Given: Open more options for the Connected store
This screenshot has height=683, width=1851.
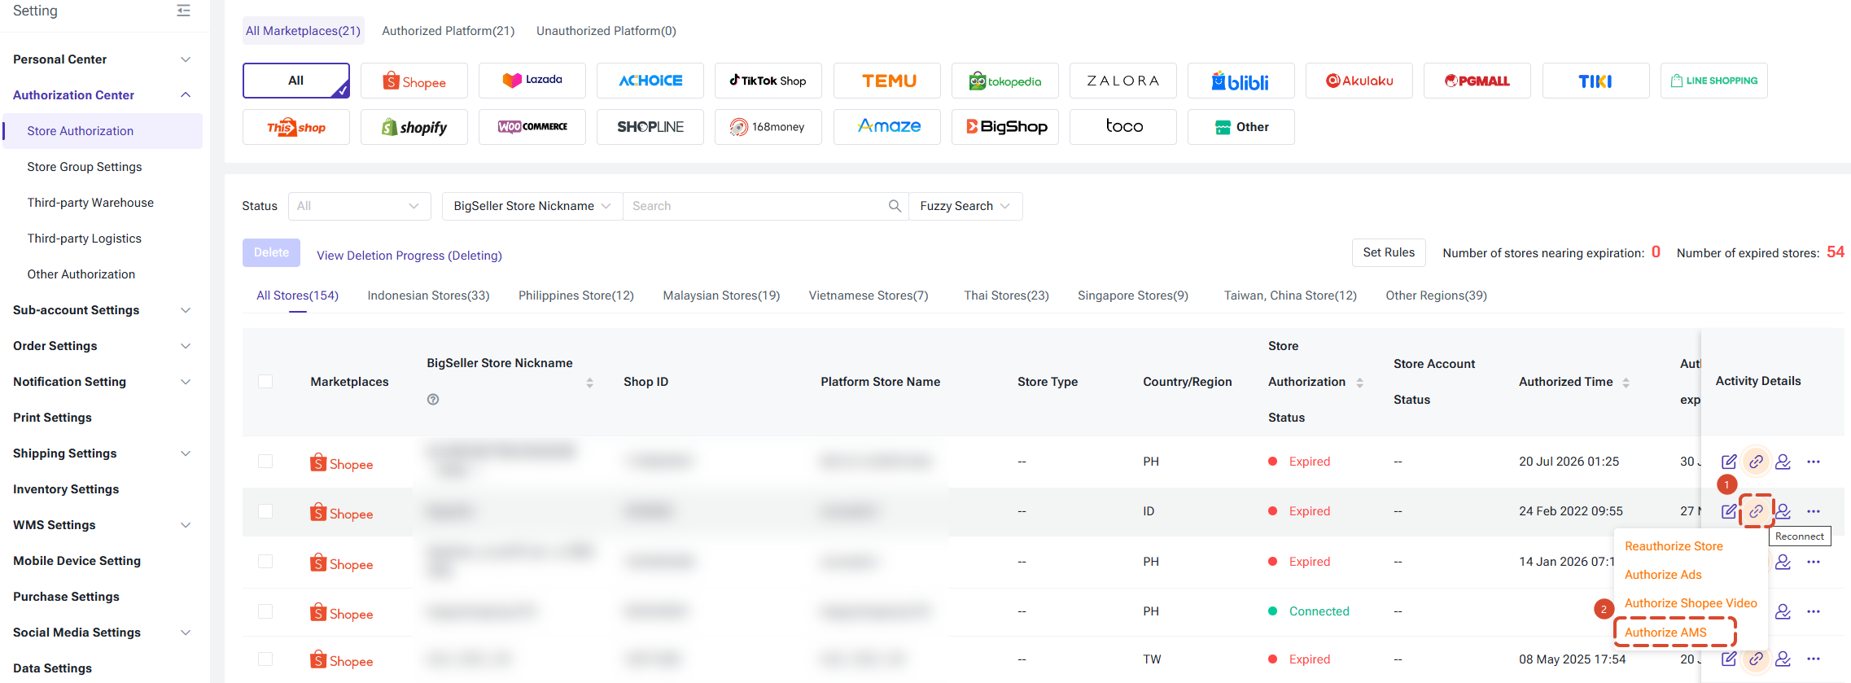Looking at the screenshot, I should (1814, 611).
